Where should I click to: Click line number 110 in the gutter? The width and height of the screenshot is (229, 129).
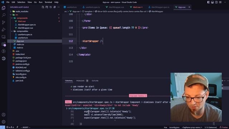tap(71, 28)
